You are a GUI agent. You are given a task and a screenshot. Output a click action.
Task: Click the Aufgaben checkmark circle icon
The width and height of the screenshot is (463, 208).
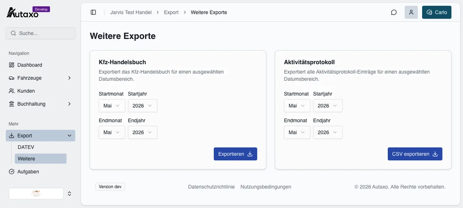tap(12, 171)
